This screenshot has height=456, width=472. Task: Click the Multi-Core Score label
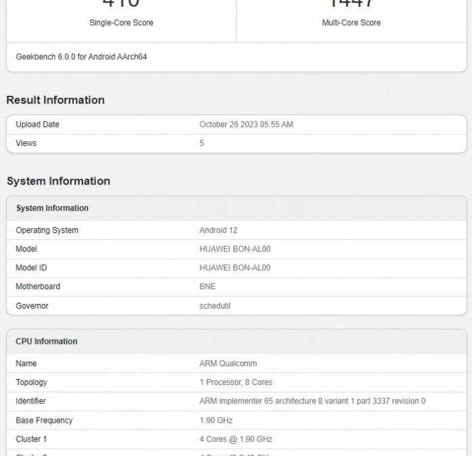tap(351, 23)
